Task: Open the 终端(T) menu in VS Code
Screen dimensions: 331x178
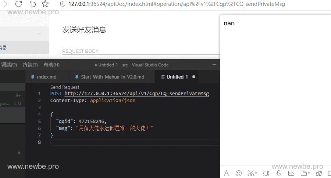Action: pos(30,65)
